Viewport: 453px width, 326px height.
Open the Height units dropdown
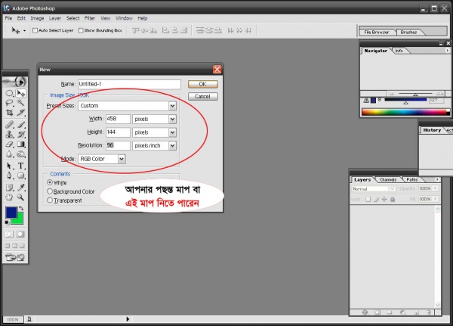pyautogui.click(x=172, y=132)
